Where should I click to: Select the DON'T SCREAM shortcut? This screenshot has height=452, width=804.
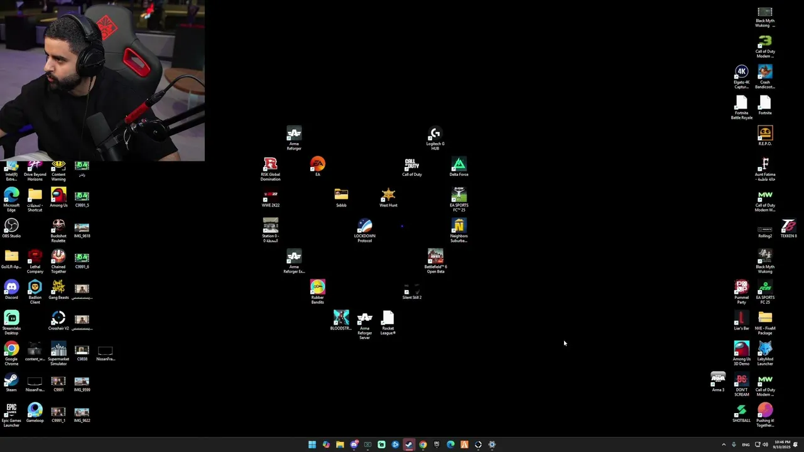[x=742, y=384]
